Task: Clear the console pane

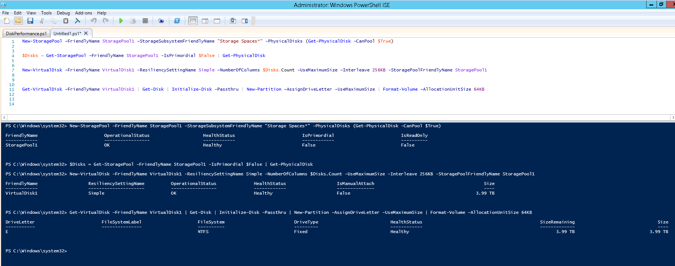Action: [x=78, y=21]
